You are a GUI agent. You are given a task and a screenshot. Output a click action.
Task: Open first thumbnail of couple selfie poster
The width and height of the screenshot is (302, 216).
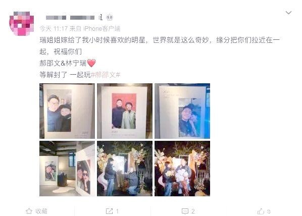tap(67, 111)
